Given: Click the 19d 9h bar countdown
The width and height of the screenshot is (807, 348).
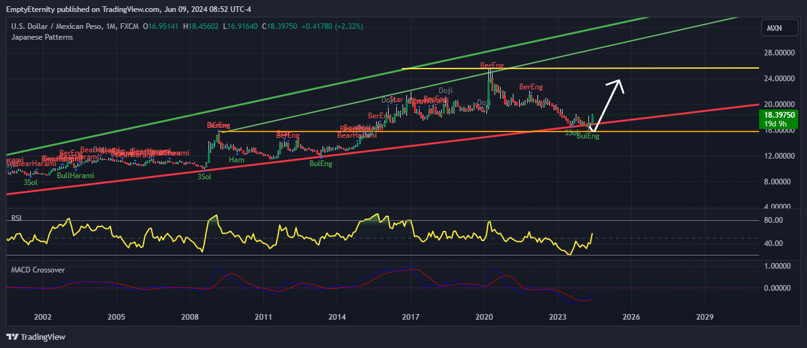Looking at the screenshot, I should click(775, 124).
